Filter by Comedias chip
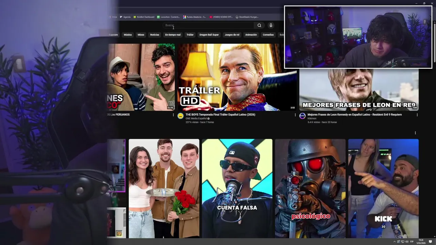This screenshot has height=245, width=436. (268, 35)
